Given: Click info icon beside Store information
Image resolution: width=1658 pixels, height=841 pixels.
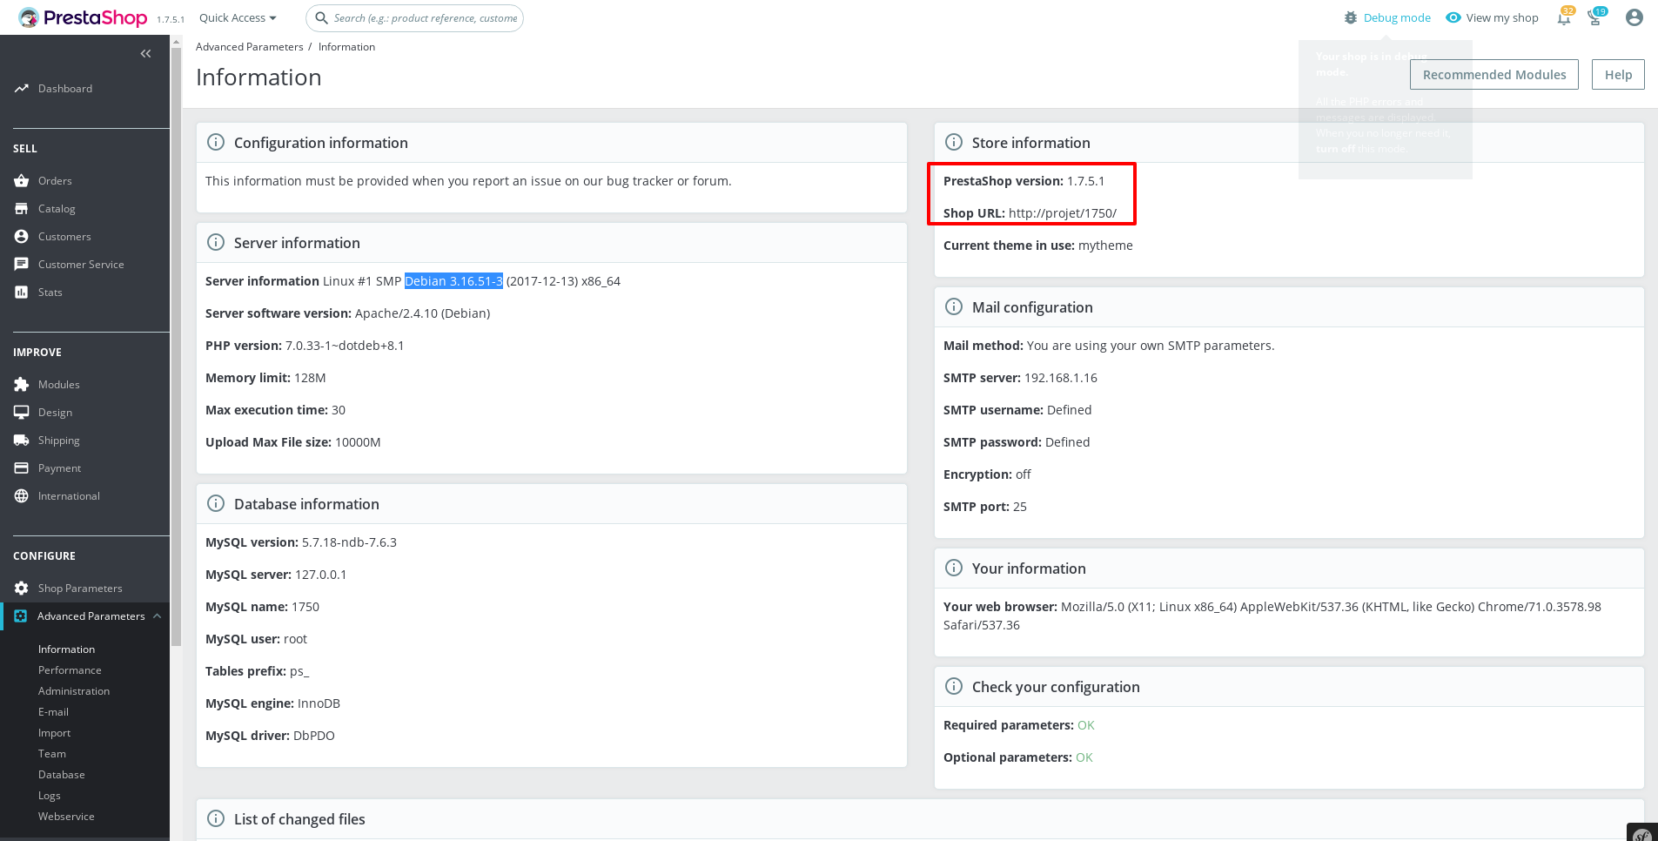Looking at the screenshot, I should pos(954,142).
